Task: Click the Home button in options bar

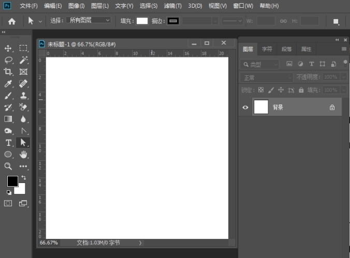Action: pos(11,21)
